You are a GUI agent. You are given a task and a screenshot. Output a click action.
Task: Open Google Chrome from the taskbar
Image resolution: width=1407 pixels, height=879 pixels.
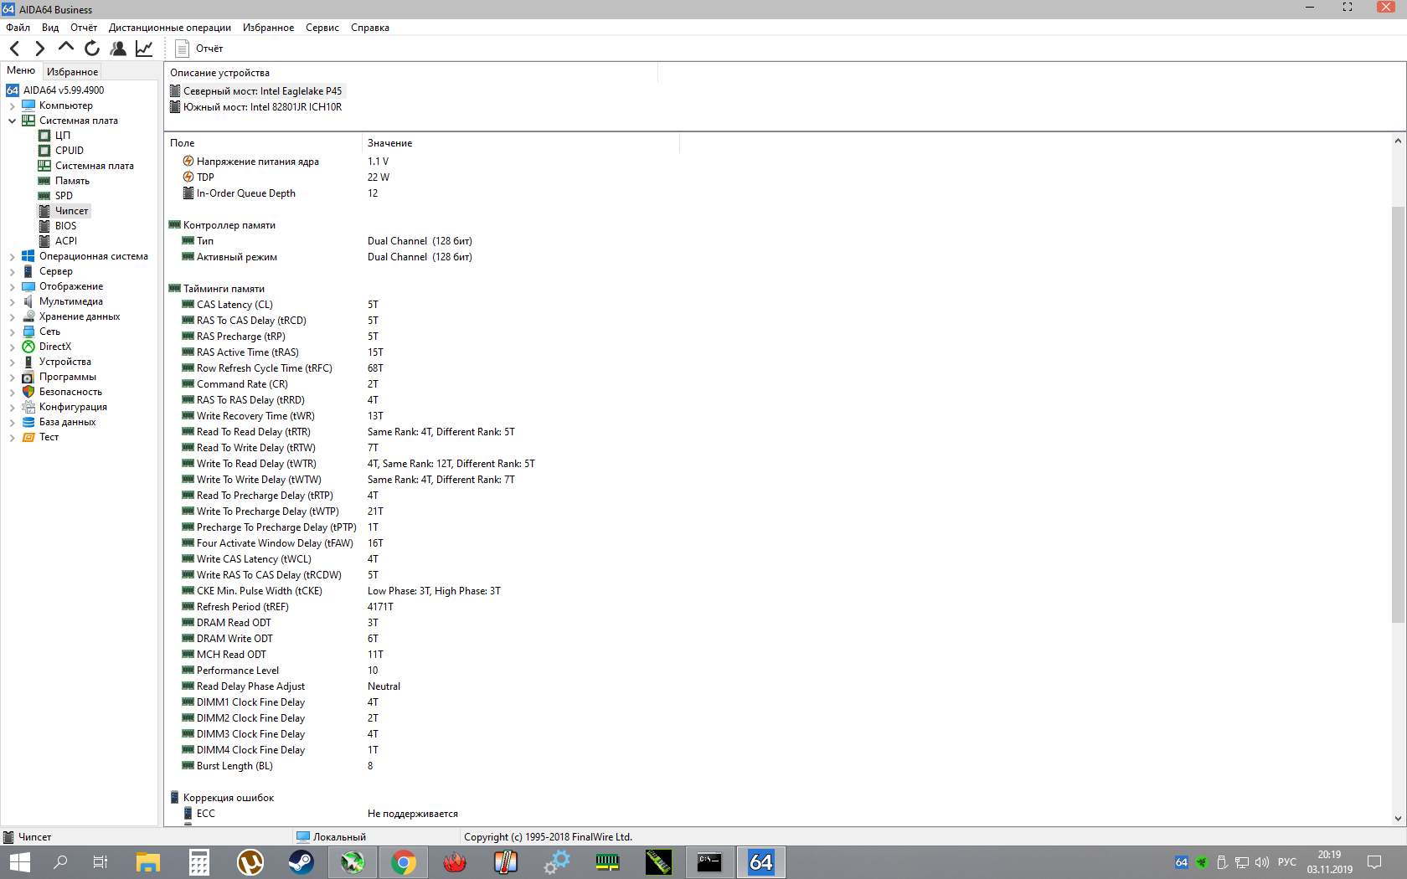coord(404,862)
